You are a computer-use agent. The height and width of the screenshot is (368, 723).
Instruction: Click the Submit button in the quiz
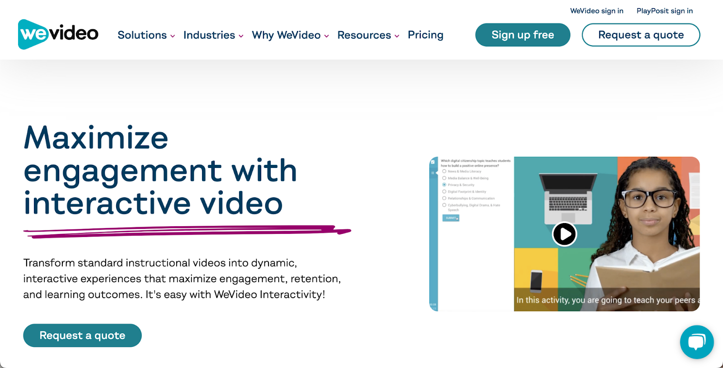click(451, 218)
